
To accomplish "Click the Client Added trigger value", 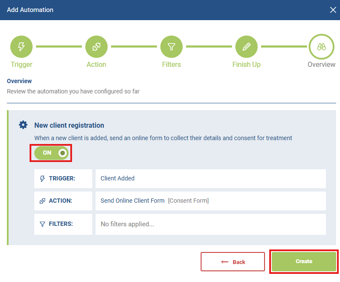I will 117,178.
